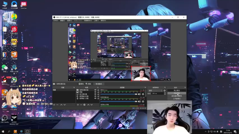Image resolution: width=239 pixels, height=134 pixels.
Task: Remove the selected source with the minus icon
Action: click(x=81, y=105)
